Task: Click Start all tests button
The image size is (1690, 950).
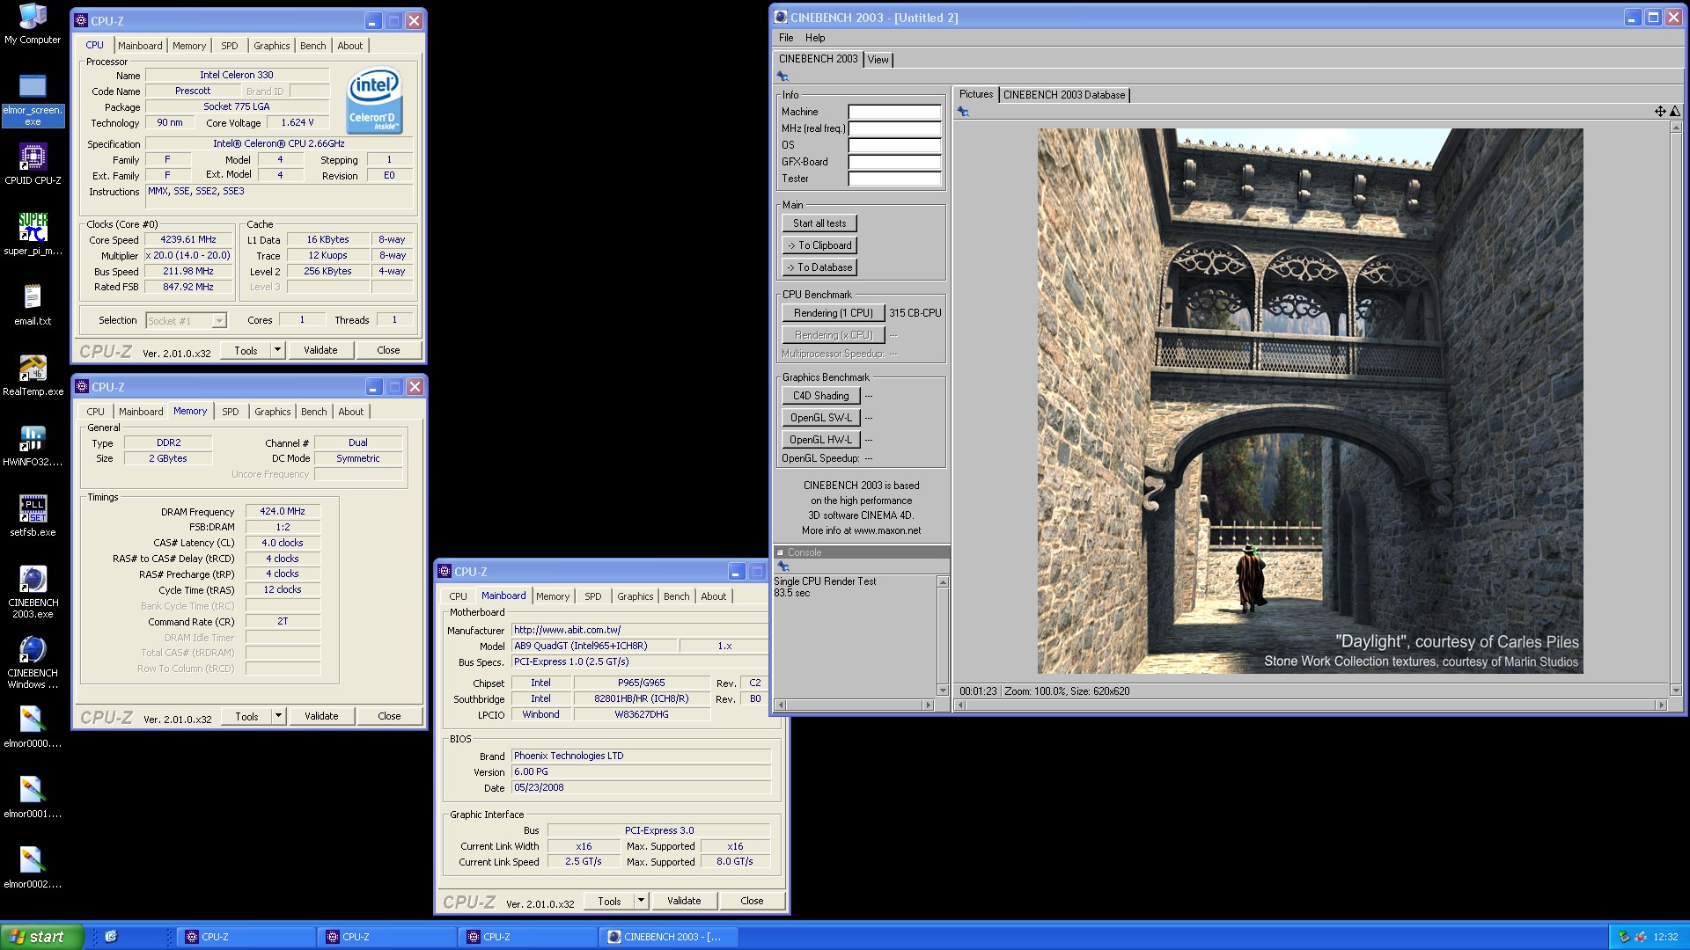Action: pyautogui.click(x=819, y=223)
